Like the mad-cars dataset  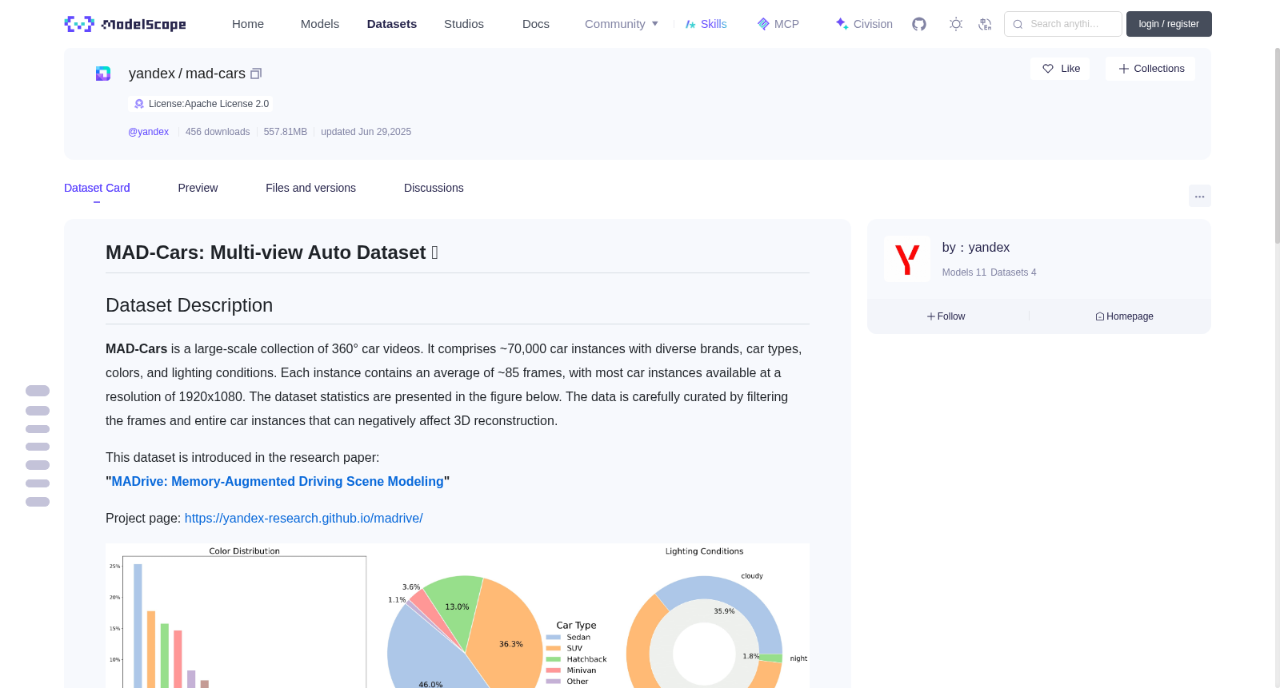click(x=1060, y=69)
